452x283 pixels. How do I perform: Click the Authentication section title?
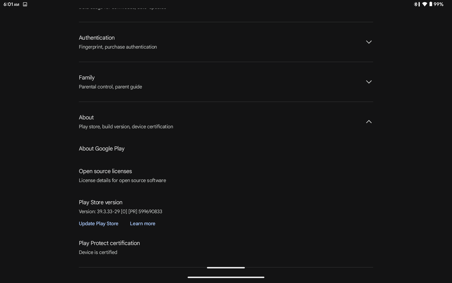97,38
